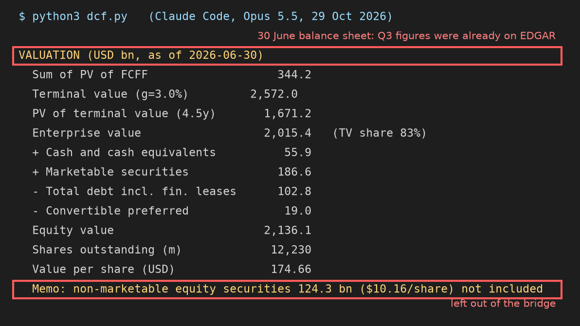Click the label 'Sum of PV of FCFF'
580x326 pixels.
90,75
